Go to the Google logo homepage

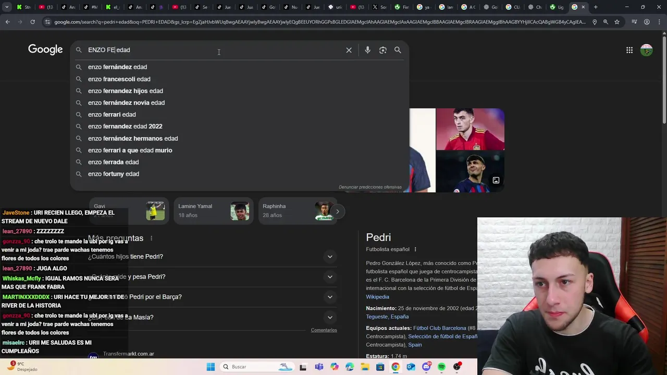click(x=45, y=49)
